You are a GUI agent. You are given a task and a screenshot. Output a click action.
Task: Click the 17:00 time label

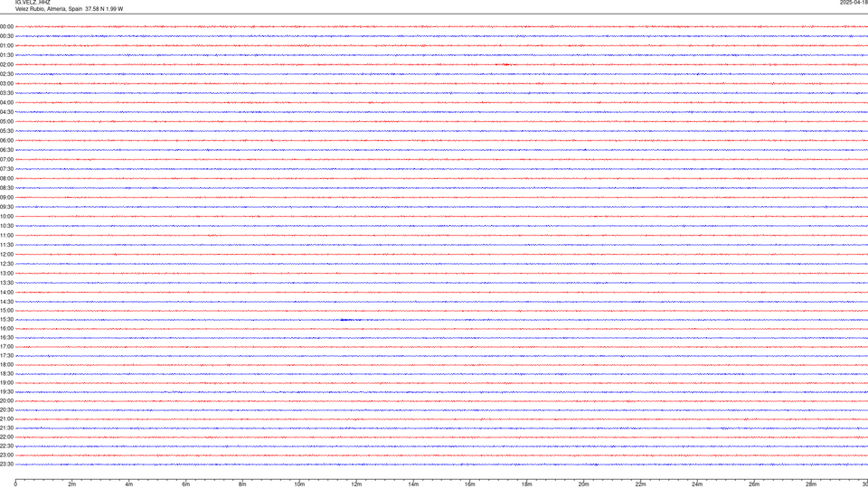point(6,347)
